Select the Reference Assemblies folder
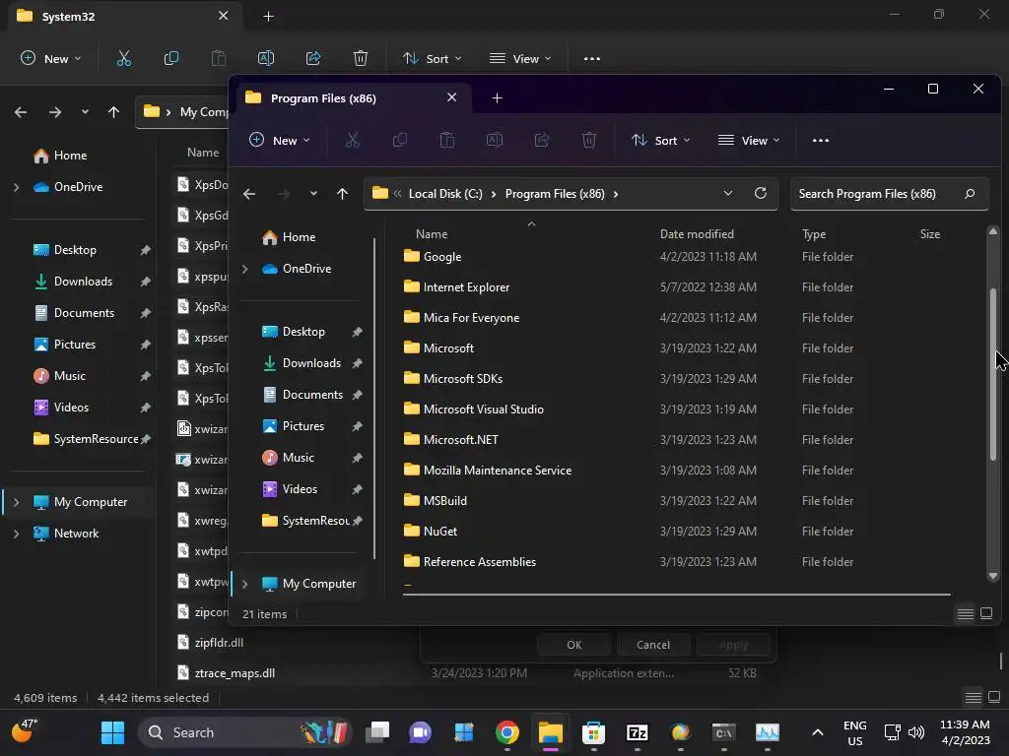This screenshot has height=756, width=1009. pos(480,562)
